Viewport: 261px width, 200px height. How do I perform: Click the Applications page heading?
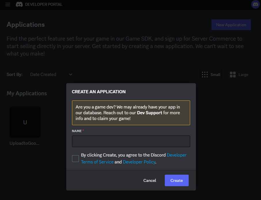26,25
